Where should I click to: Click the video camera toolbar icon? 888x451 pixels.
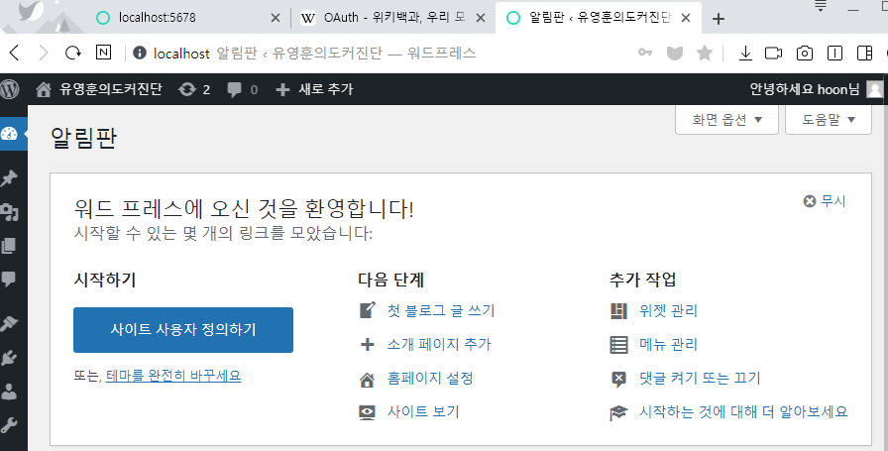tap(773, 54)
